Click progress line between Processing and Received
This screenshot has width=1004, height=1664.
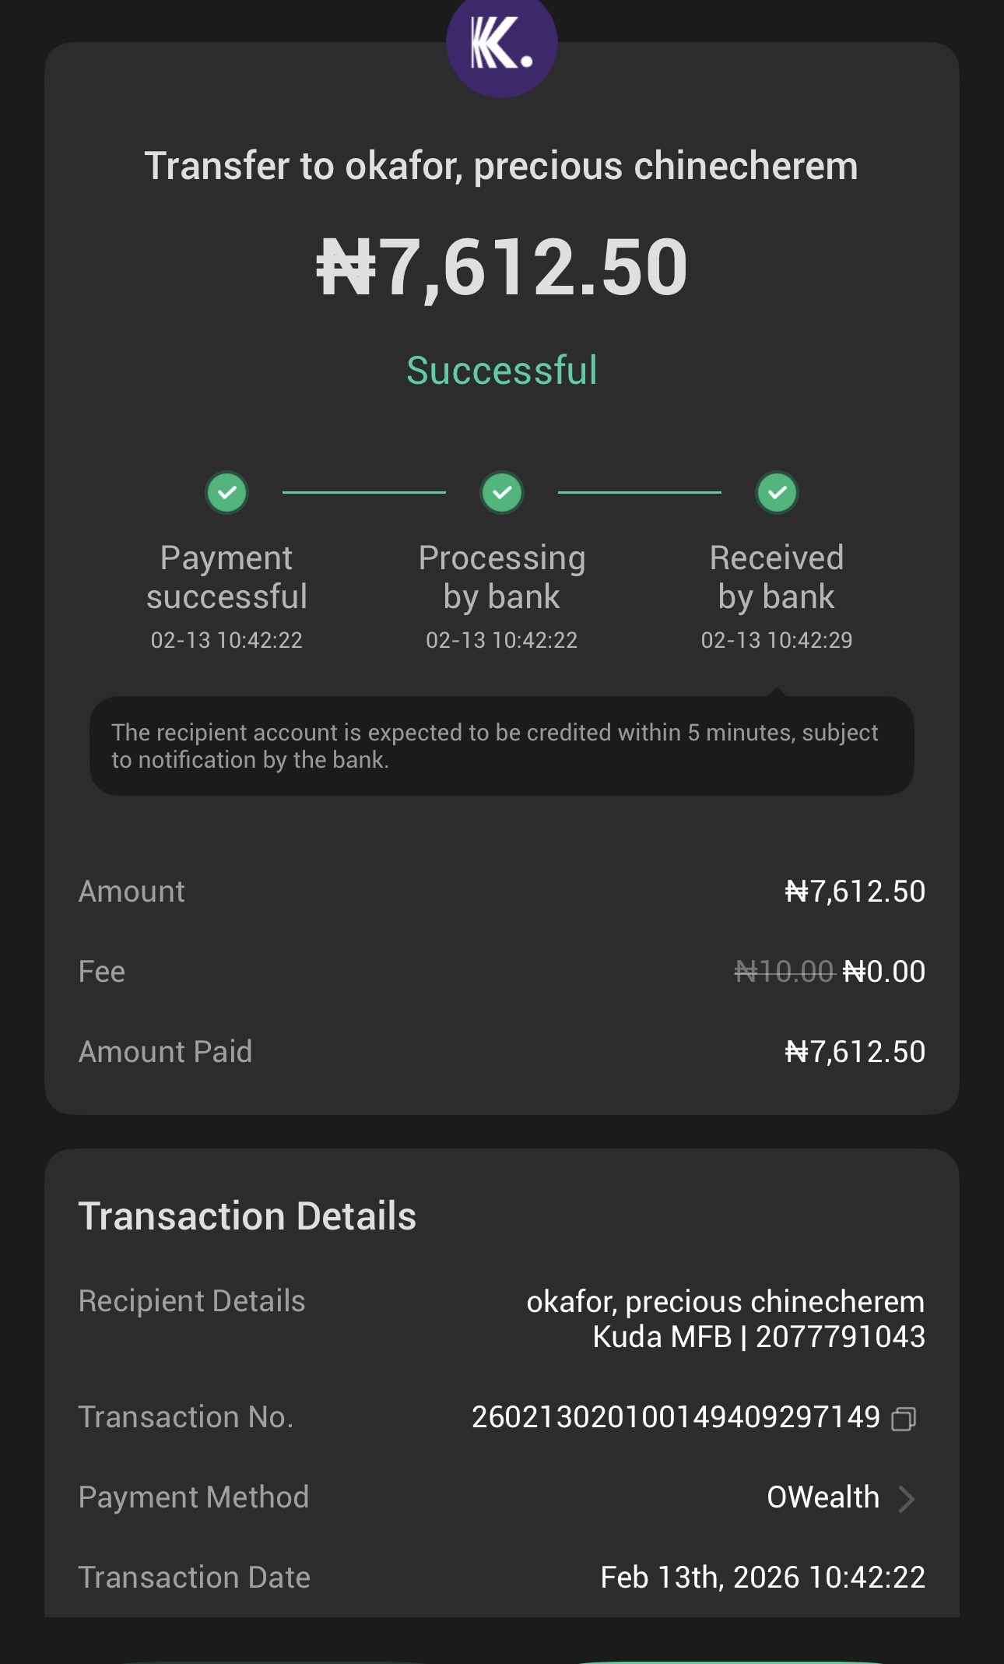(639, 492)
